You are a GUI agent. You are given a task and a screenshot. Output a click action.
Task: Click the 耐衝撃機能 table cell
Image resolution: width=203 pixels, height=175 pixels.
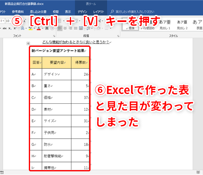56,156
